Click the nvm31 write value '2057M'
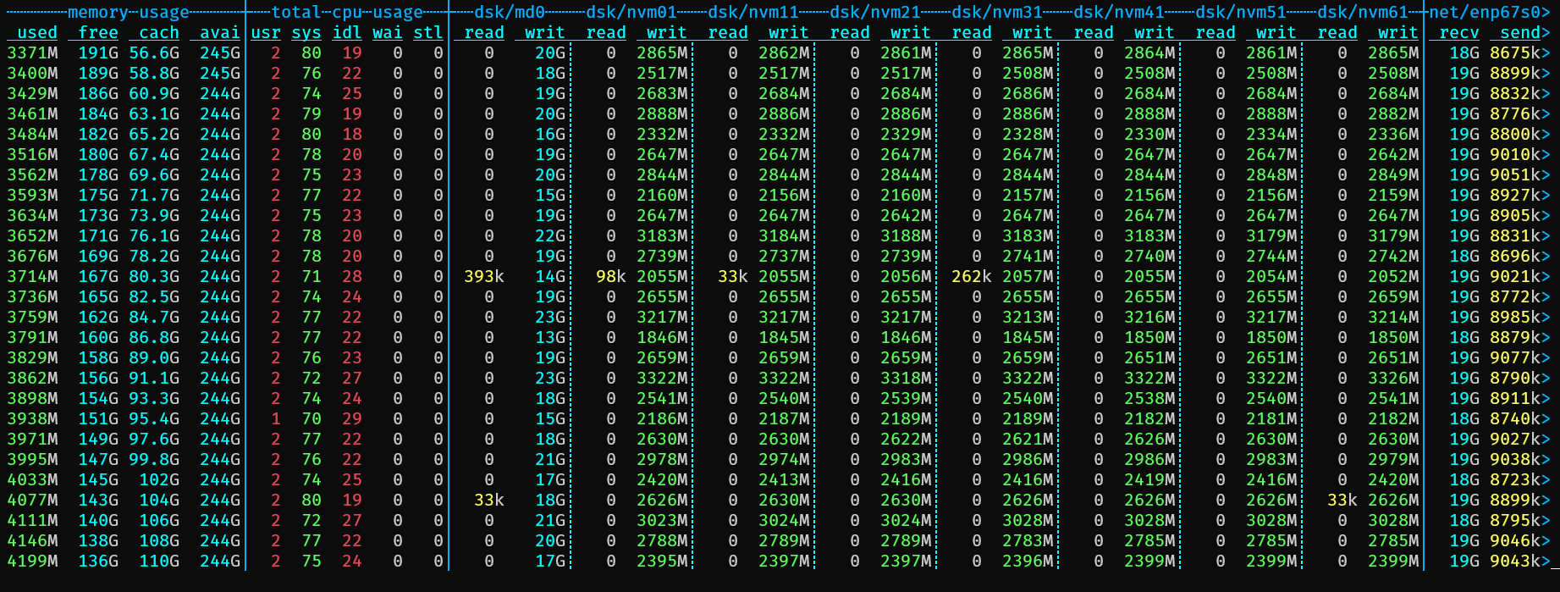 pyautogui.click(x=1028, y=276)
